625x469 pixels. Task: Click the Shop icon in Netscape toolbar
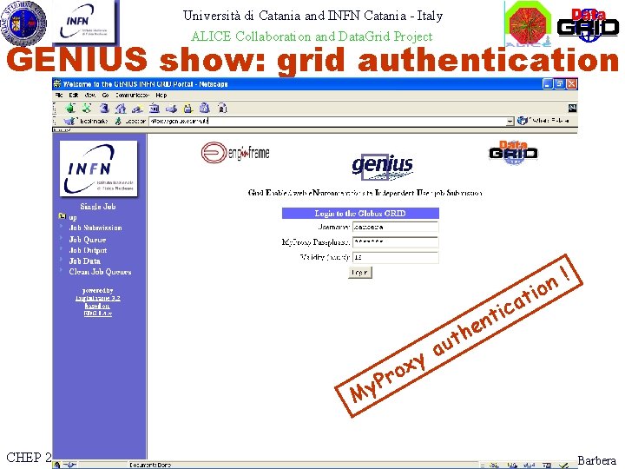pos(205,108)
